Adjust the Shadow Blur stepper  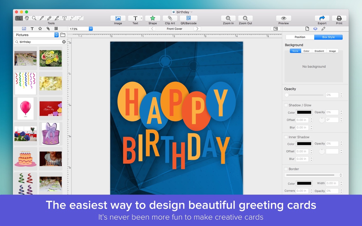point(311,127)
